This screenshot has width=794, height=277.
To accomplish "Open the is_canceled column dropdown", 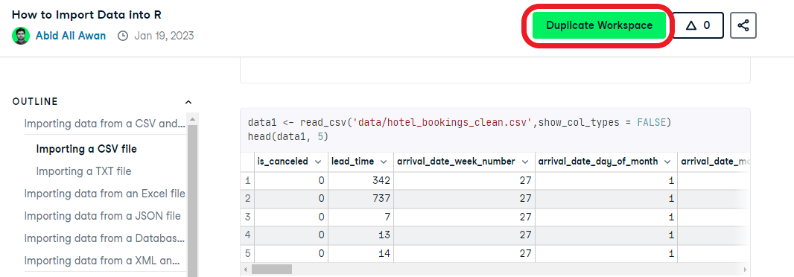I will (318, 162).
